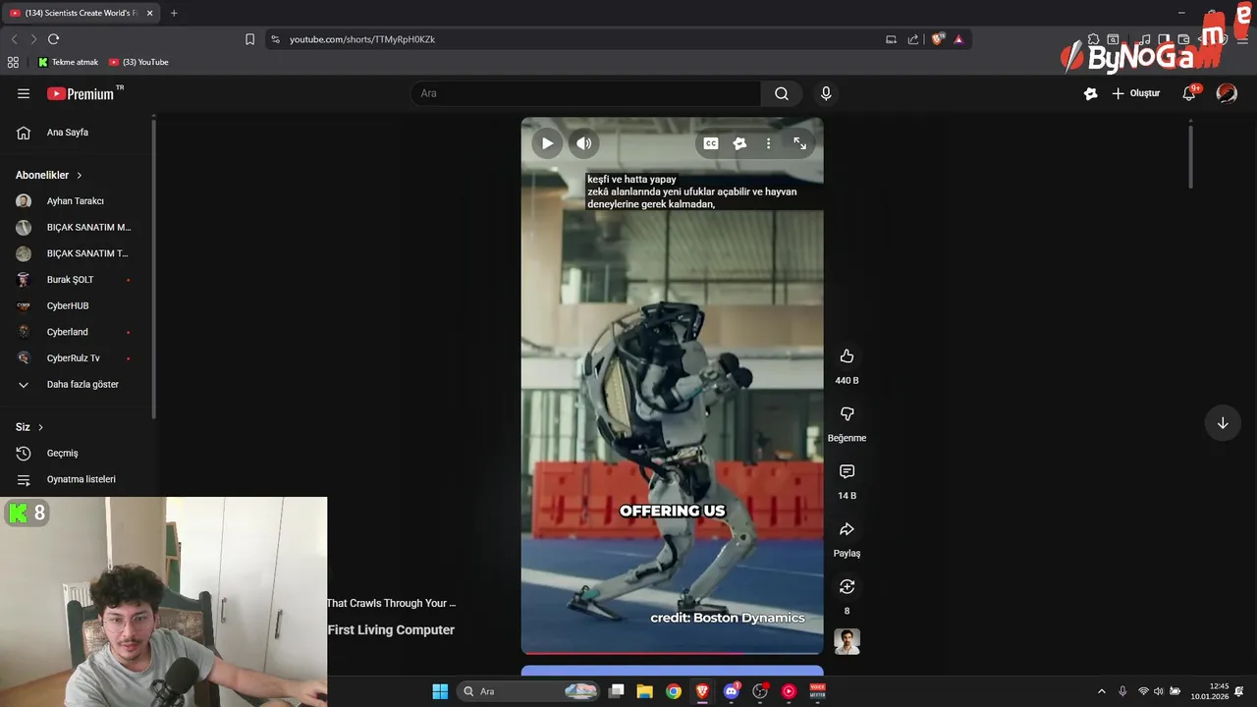
Task: Expand the Siz section arrow
Action: pos(40,427)
